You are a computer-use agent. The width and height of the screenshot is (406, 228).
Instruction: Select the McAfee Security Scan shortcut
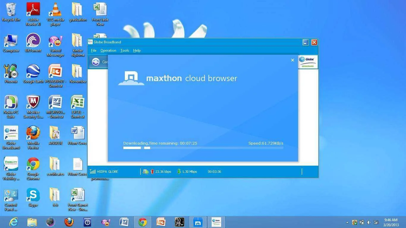pos(33,107)
